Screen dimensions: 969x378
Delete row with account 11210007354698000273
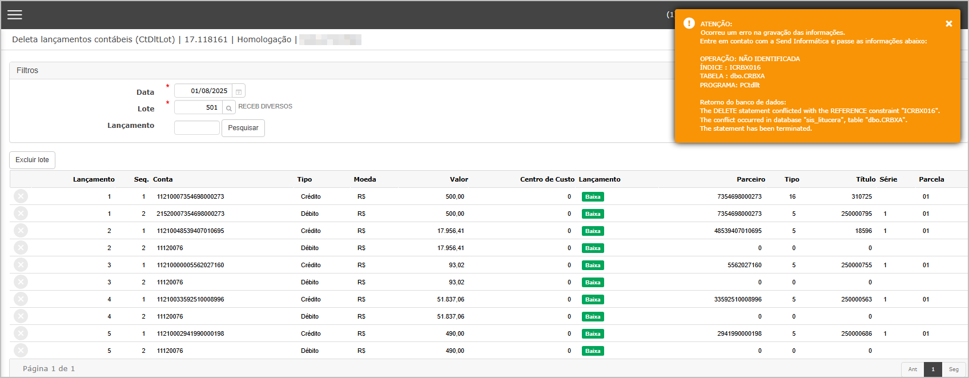pyautogui.click(x=21, y=196)
